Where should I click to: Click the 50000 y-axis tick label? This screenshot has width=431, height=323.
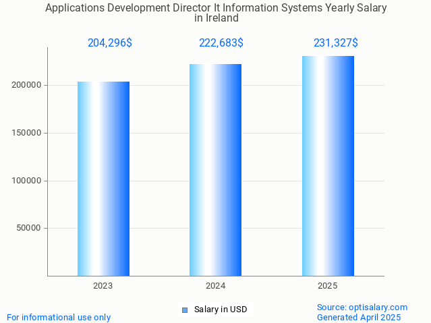click(x=29, y=228)
